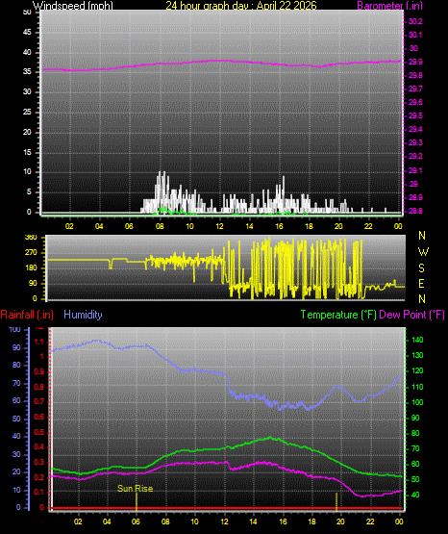Click the 'S' compass label
This screenshot has width=448, height=534.
(x=421, y=268)
